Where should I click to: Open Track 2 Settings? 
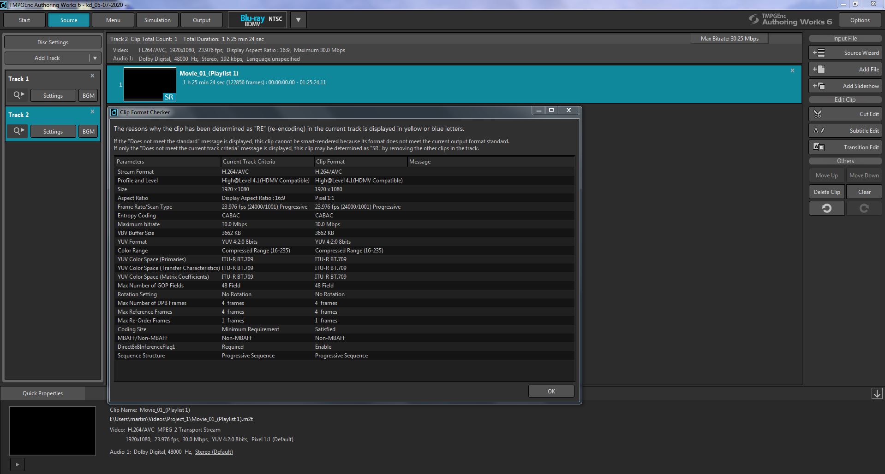(x=53, y=131)
